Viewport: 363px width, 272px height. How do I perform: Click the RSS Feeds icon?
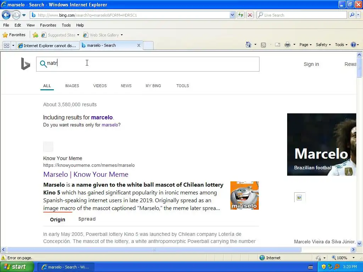click(263, 45)
